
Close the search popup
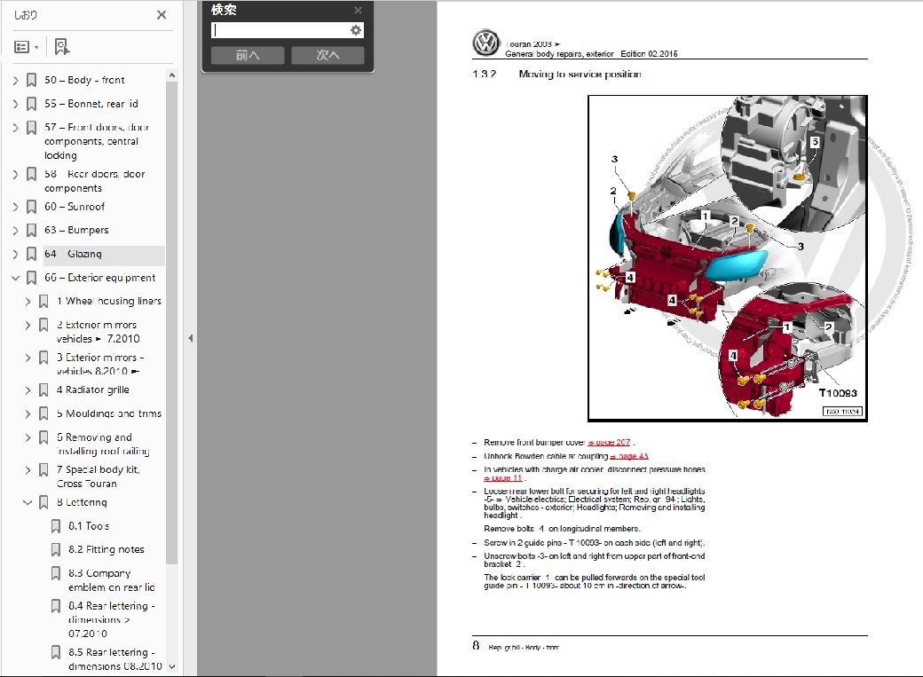358,10
